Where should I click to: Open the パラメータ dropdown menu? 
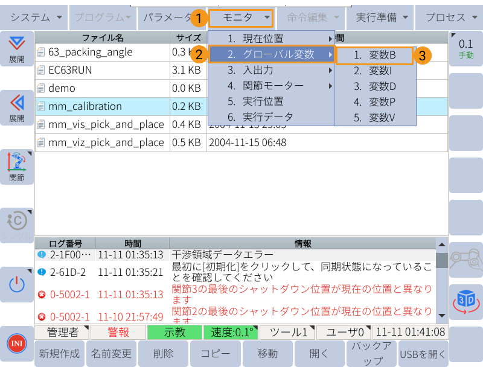(x=173, y=18)
